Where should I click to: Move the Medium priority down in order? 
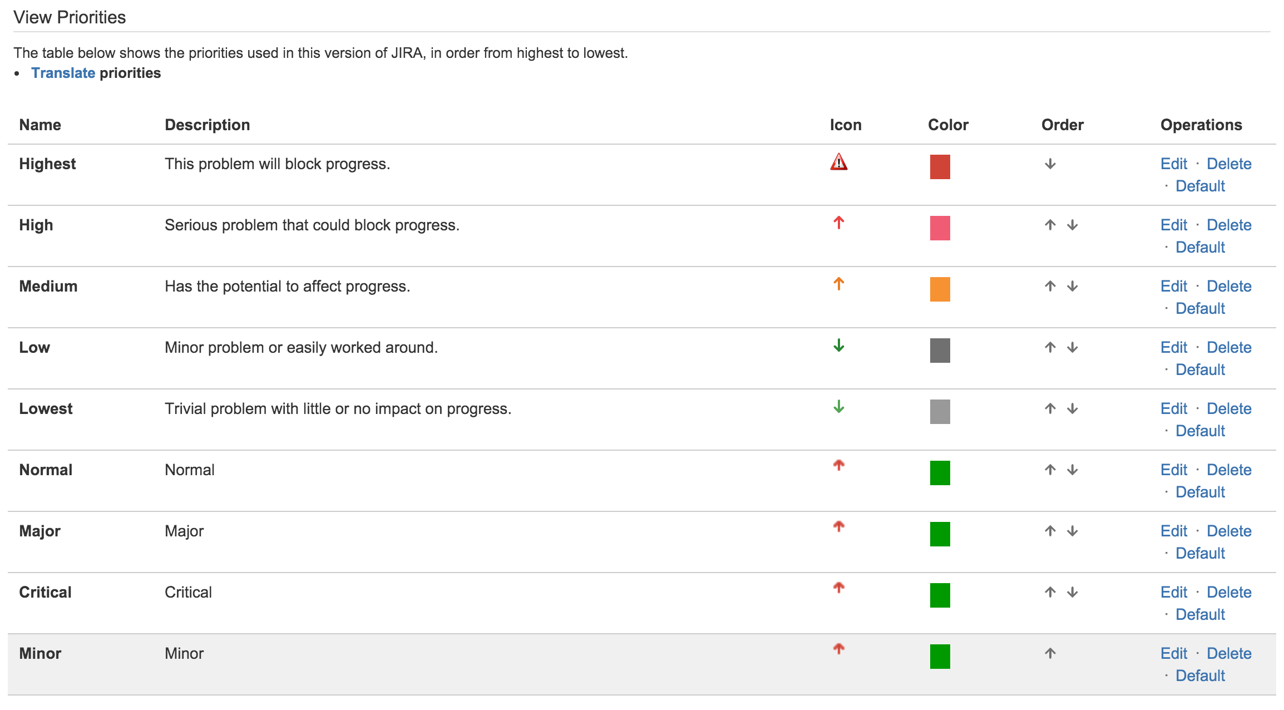[1071, 286]
